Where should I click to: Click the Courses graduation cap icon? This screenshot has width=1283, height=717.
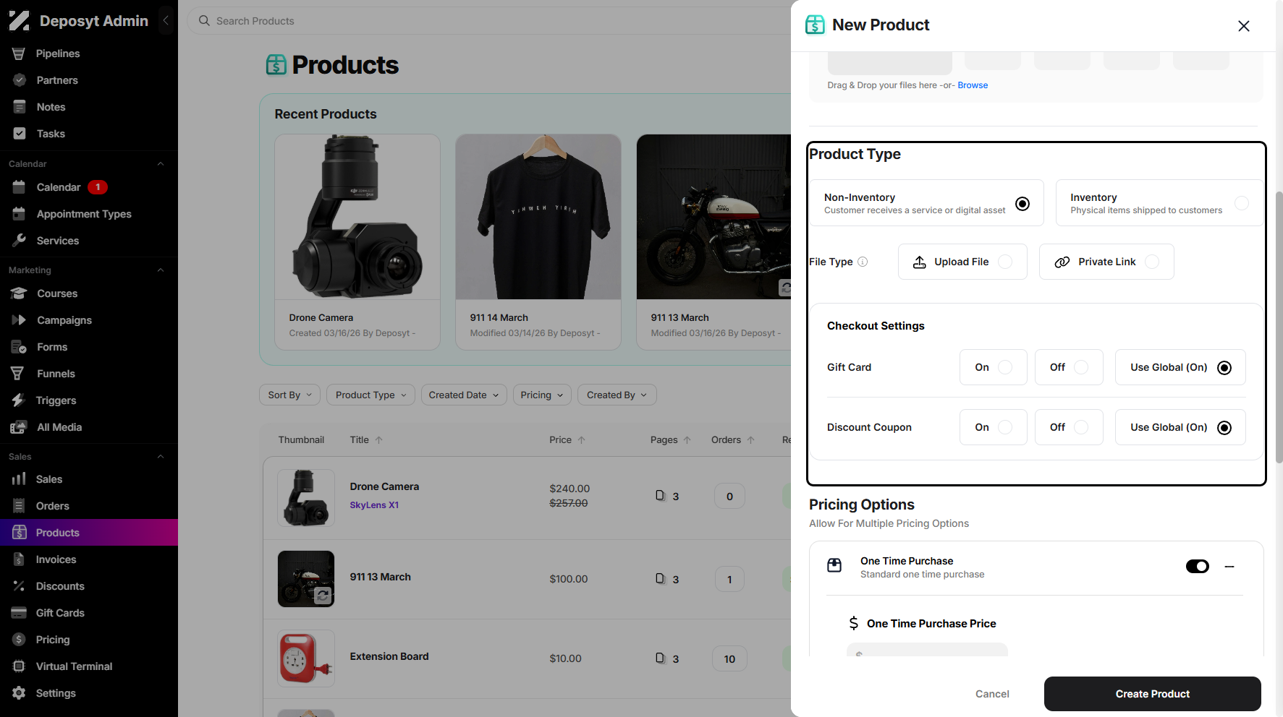tap(20, 293)
